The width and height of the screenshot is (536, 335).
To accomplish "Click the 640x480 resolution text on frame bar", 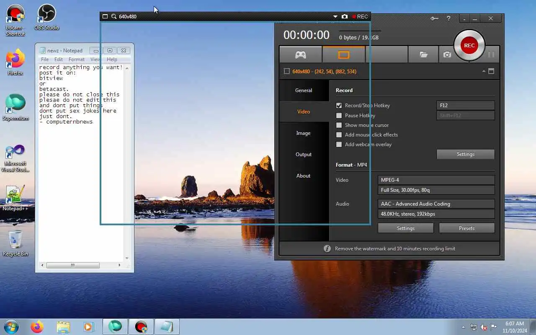I will tap(128, 17).
